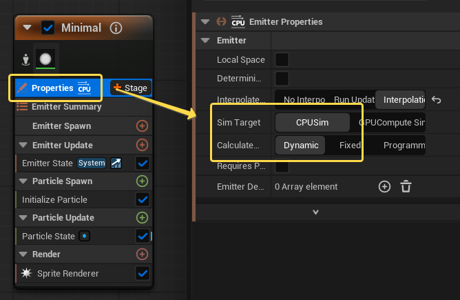Click the info icon next to Minimal

116,28
